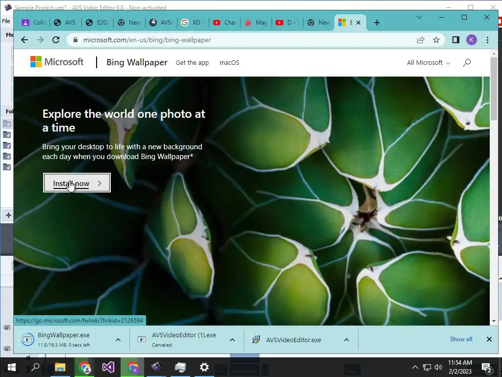The width and height of the screenshot is (502, 377).
Task: Click the Microsoft logo
Action: pos(57,62)
